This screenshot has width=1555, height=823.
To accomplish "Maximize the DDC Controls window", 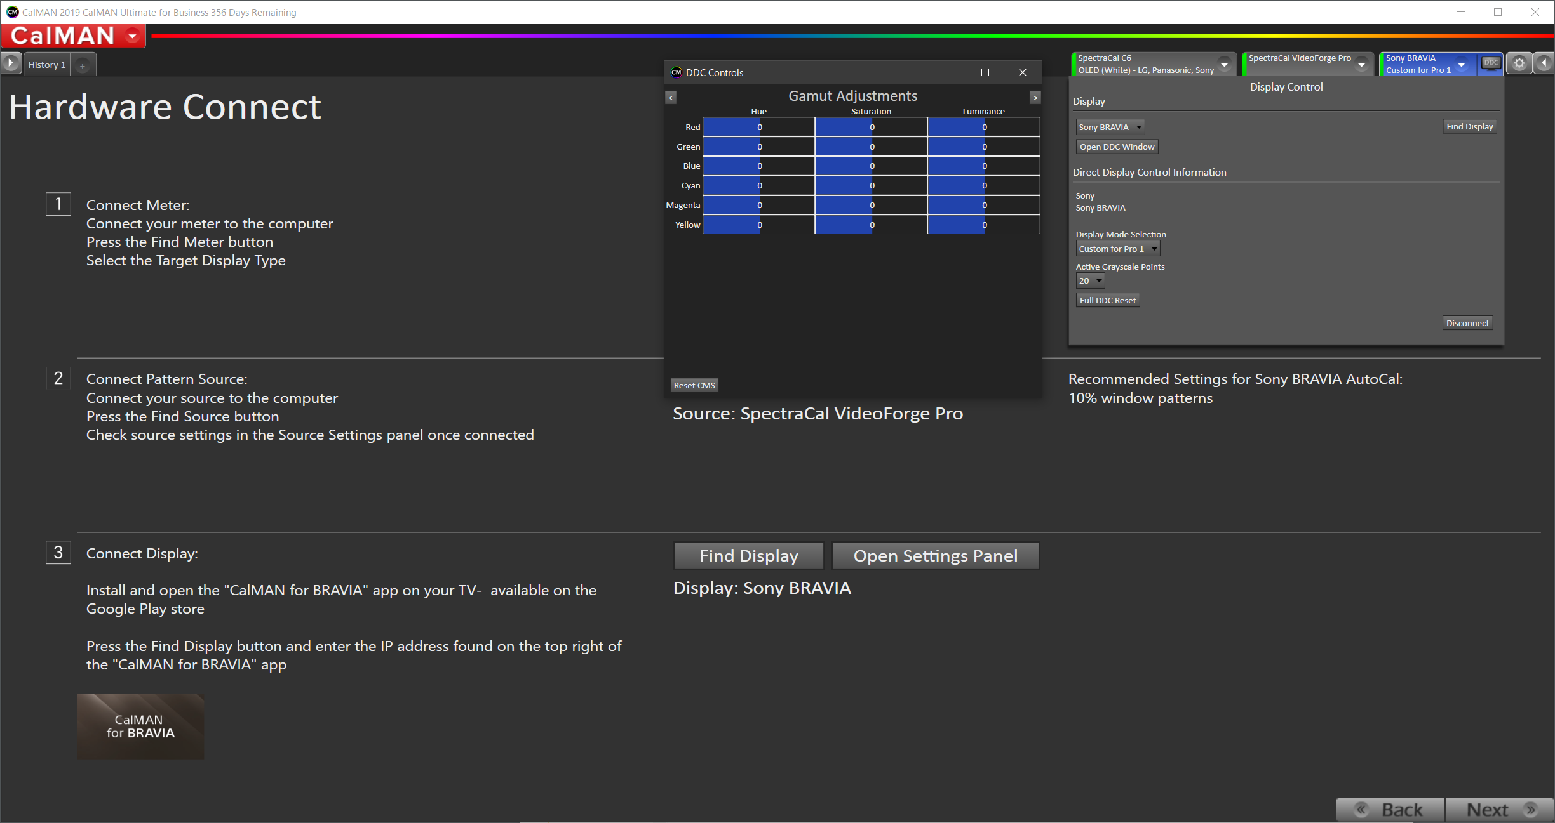I will (x=985, y=72).
